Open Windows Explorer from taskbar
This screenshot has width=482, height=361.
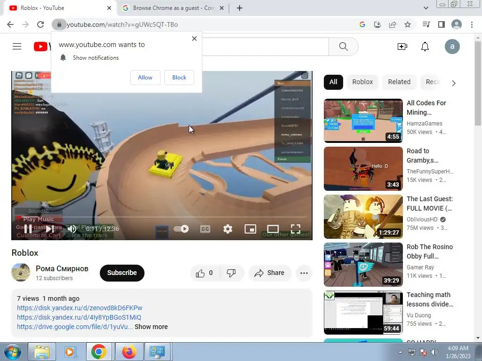coord(42,352)
